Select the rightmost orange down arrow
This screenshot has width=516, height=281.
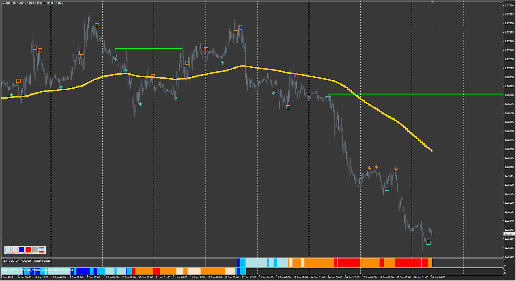[x=396, y=169]
